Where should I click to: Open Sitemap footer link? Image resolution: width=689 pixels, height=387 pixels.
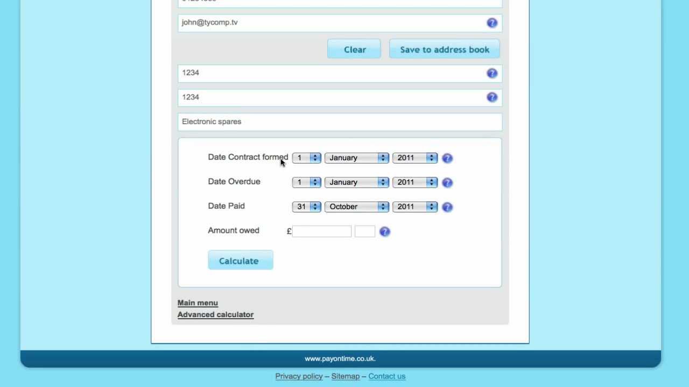(345, 376)
